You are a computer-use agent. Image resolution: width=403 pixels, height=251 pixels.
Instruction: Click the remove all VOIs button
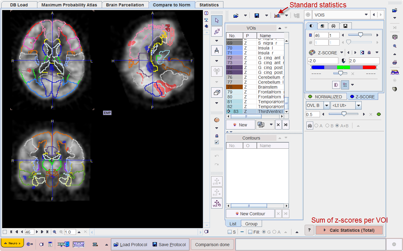pyautogui.click(x=285, y=125)
